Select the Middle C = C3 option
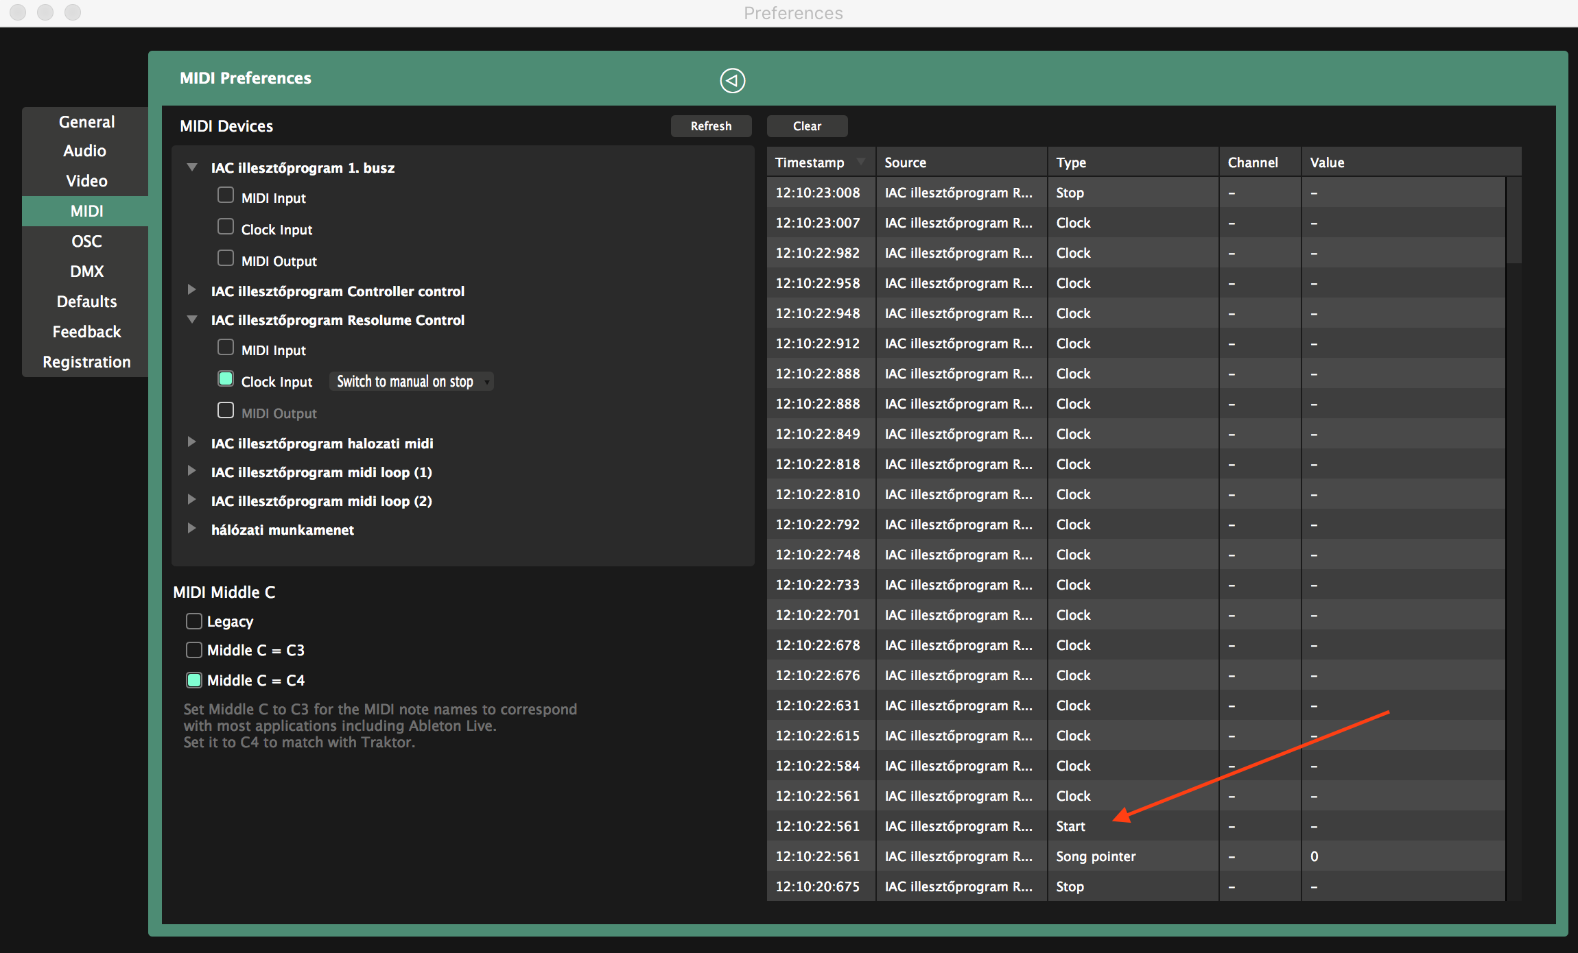Image resolution: width=1578 pixels, height=953 pixels. click(194, 650)
